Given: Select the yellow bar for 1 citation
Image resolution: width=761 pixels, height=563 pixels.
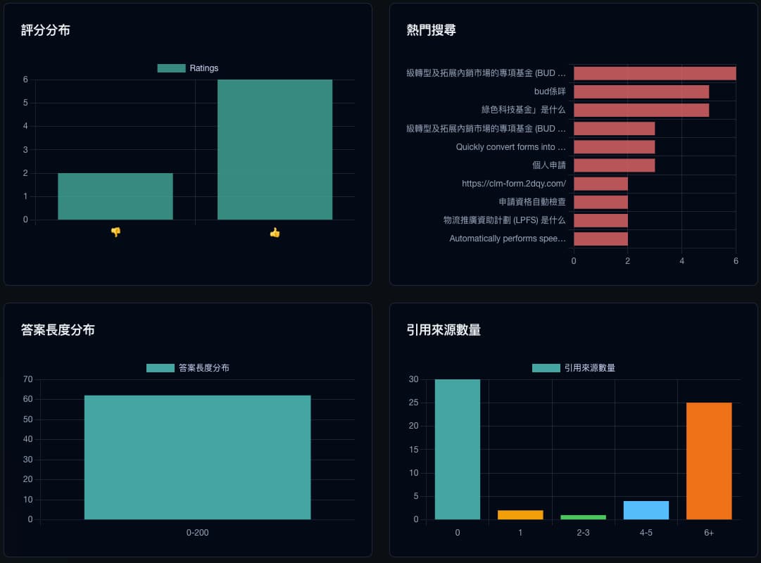Looking at the screenshot, I should pos(520,515).
